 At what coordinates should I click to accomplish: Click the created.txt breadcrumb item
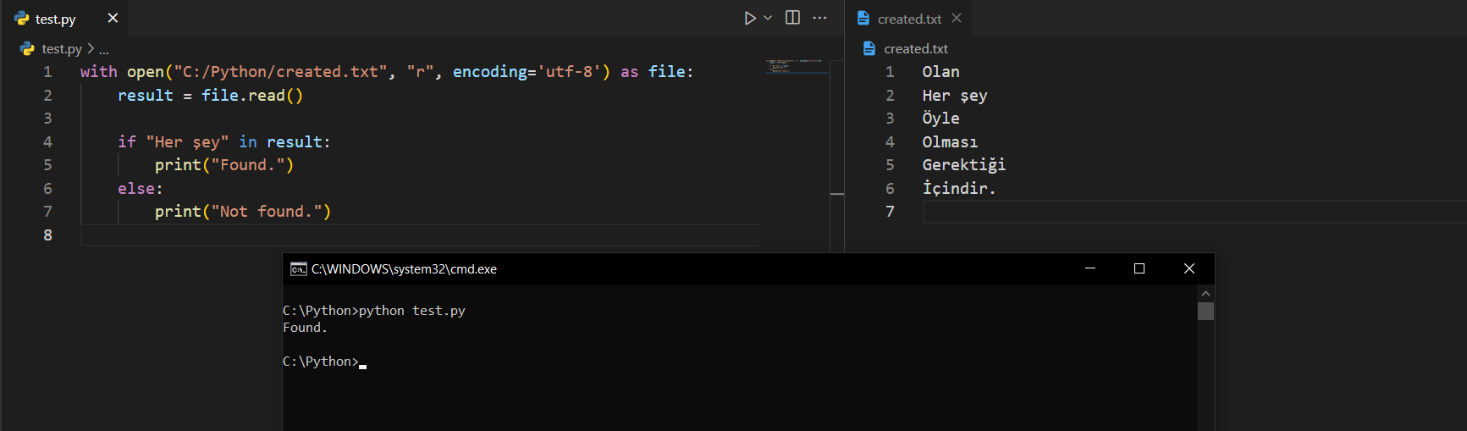[x=915, y=49]
